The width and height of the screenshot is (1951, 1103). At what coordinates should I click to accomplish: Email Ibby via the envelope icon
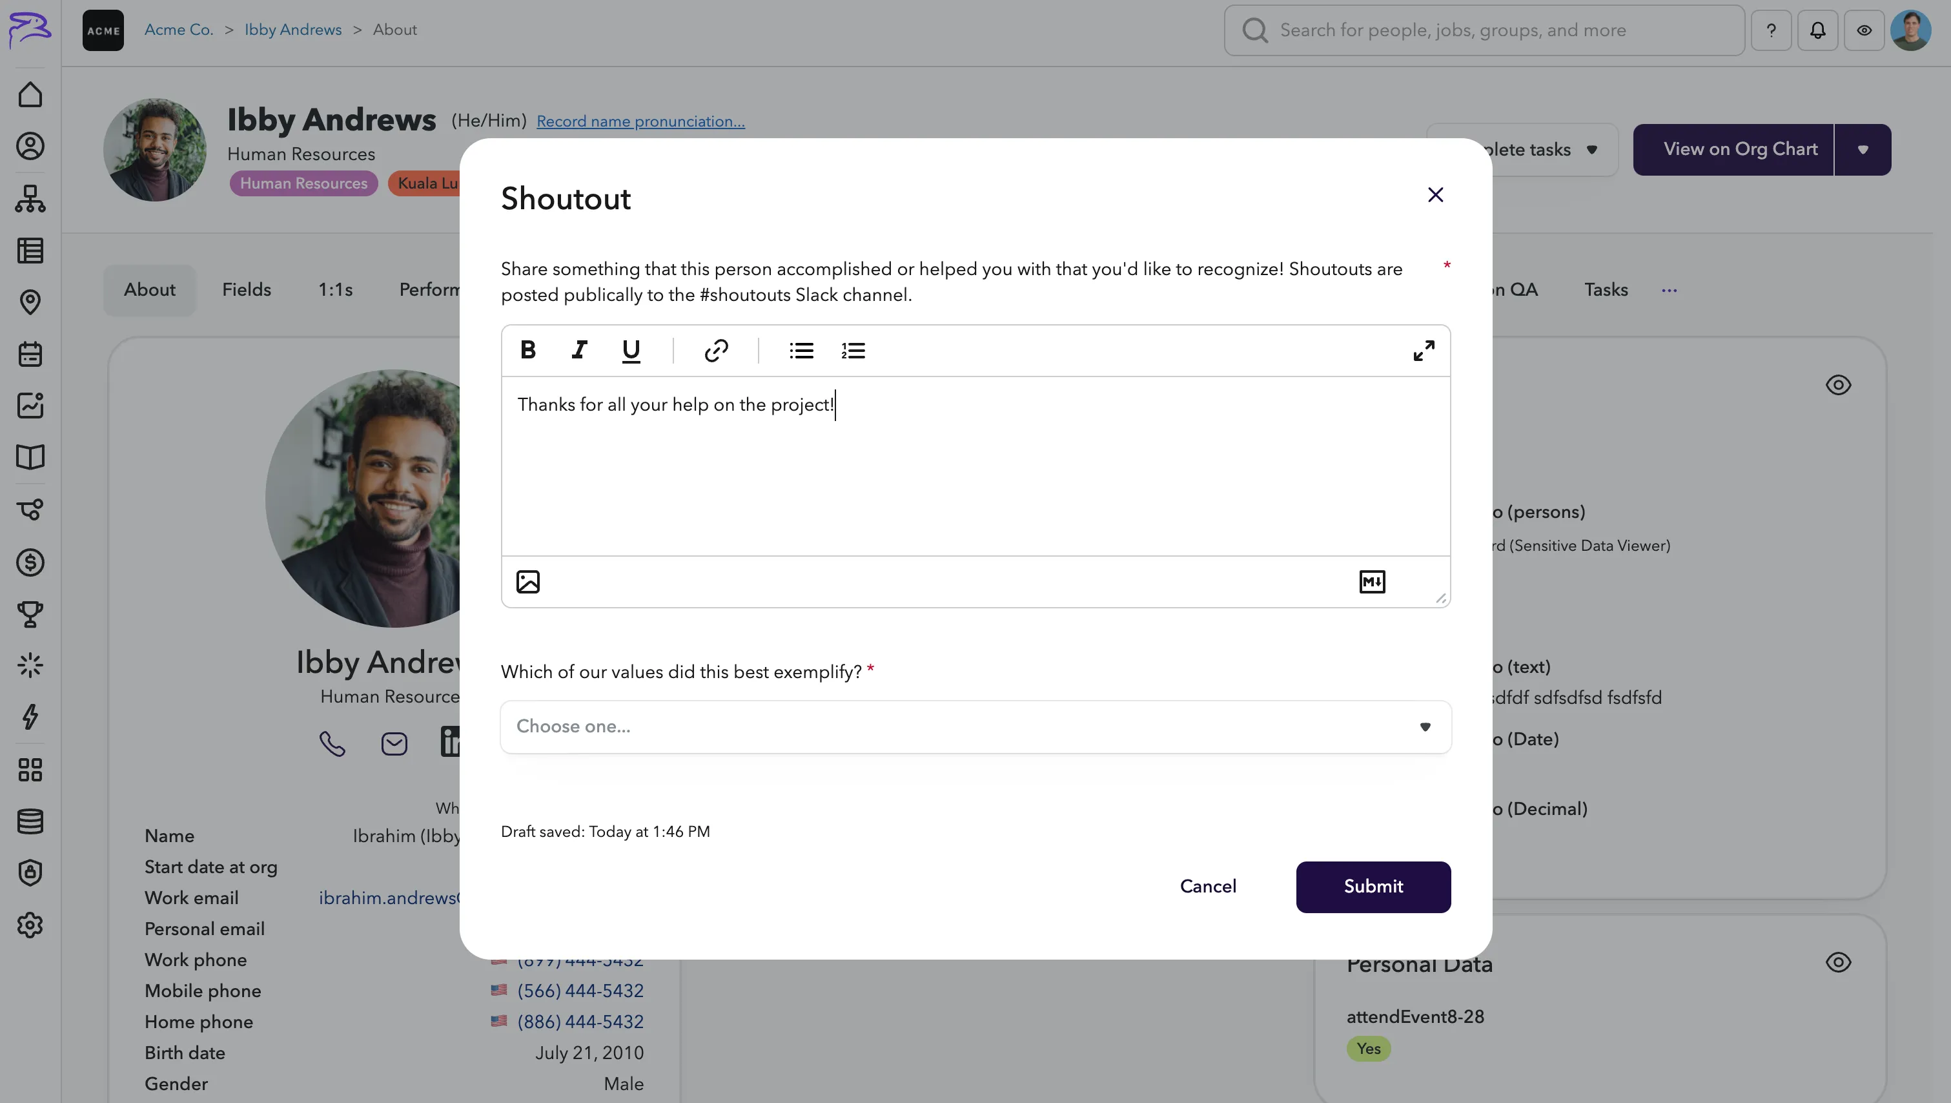(394, 743)
